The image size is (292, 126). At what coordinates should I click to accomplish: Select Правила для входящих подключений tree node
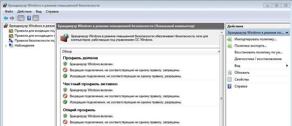point(34,31)
